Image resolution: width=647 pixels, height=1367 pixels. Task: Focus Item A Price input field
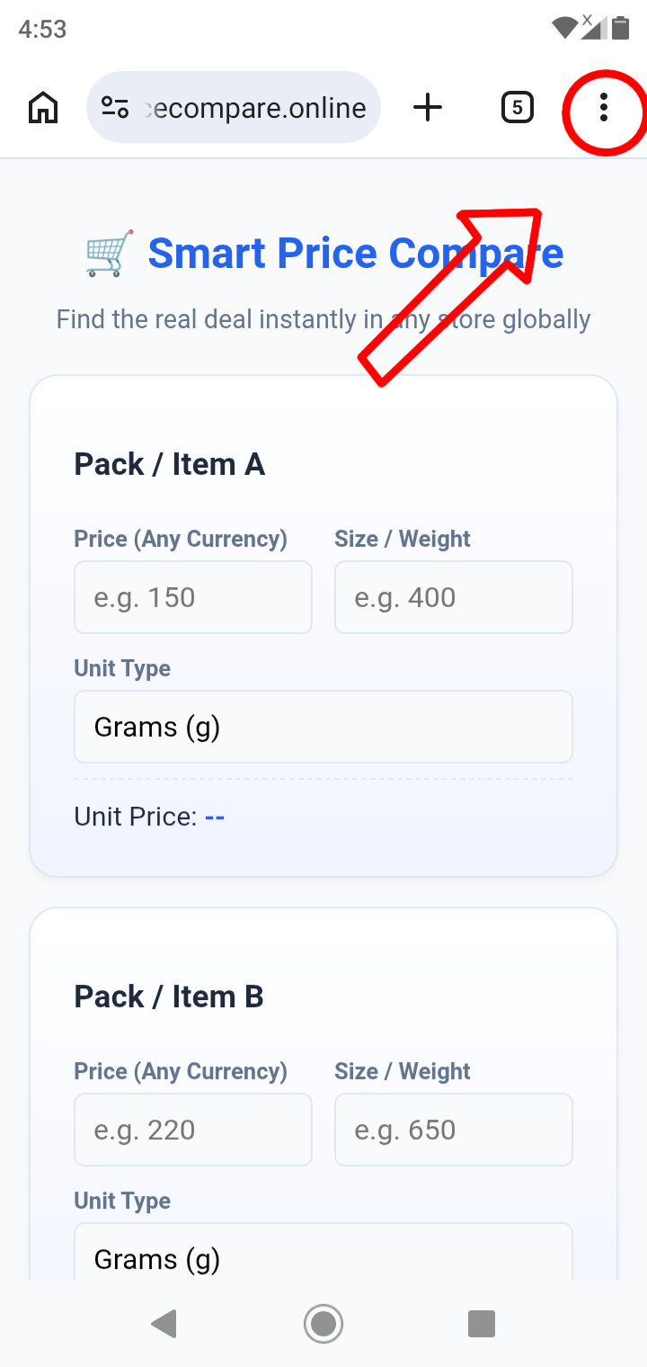pyautogui.click(x=193, y=597)
